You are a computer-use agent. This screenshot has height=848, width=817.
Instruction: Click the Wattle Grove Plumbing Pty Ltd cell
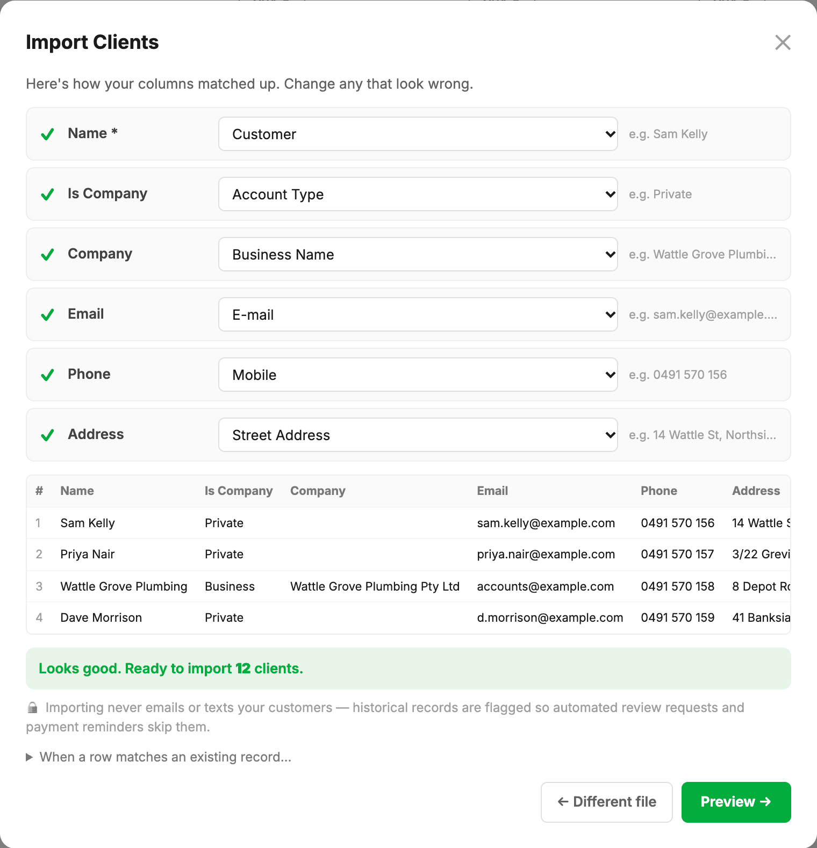pos(375,586)
